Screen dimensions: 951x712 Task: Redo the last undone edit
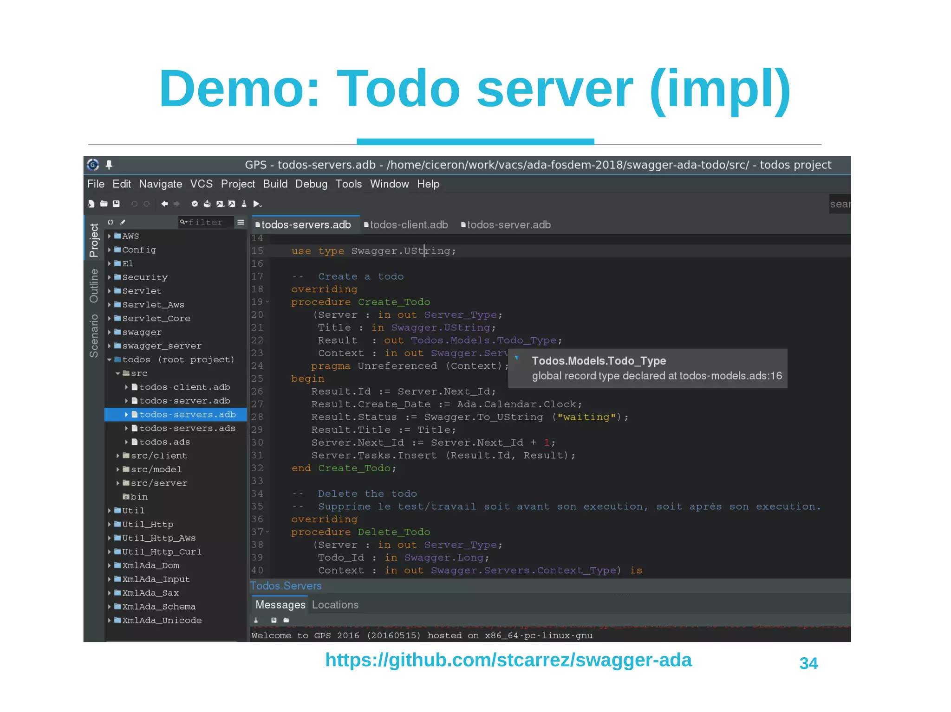(147, 204)
